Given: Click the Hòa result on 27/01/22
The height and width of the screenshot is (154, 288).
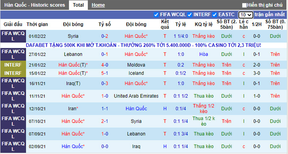Looking at the screenshot, I should 204,54.
